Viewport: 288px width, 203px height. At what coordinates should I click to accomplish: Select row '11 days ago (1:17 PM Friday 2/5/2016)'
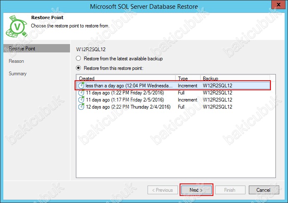click(173, 100)
